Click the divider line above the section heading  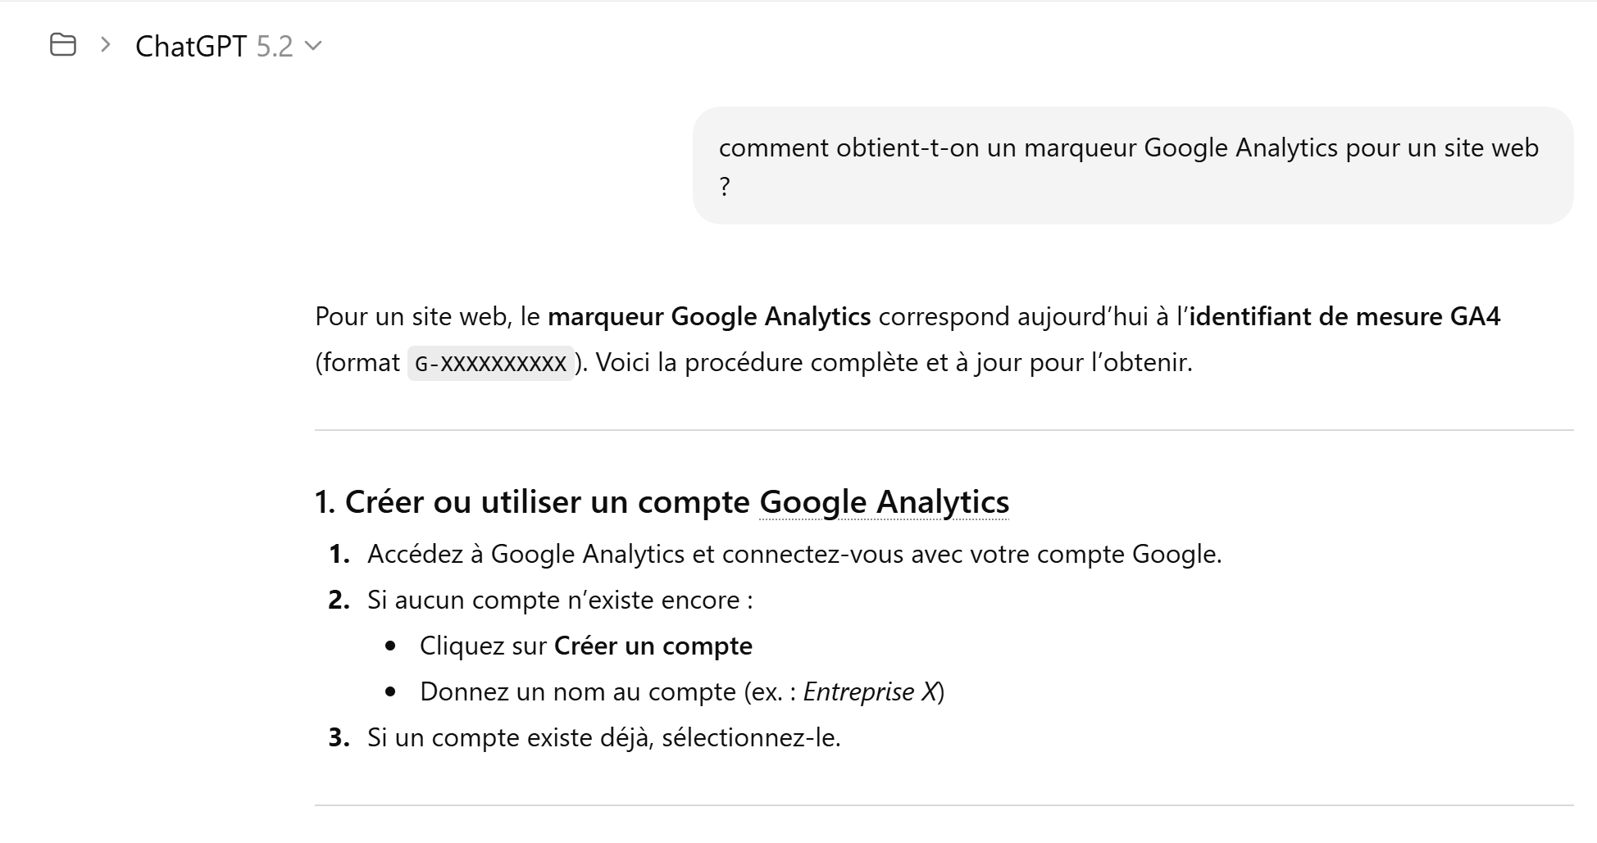(x=943, y=430)
